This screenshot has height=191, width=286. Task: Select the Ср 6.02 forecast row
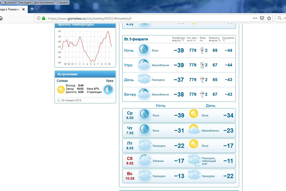pyautogui.click(x=179, y=115)
